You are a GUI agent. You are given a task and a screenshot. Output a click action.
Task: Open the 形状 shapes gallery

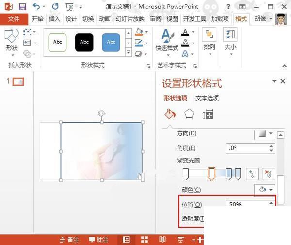click(x=12, y=43)
